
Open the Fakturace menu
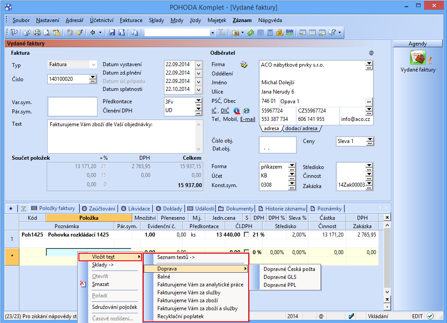click(131, 20)
